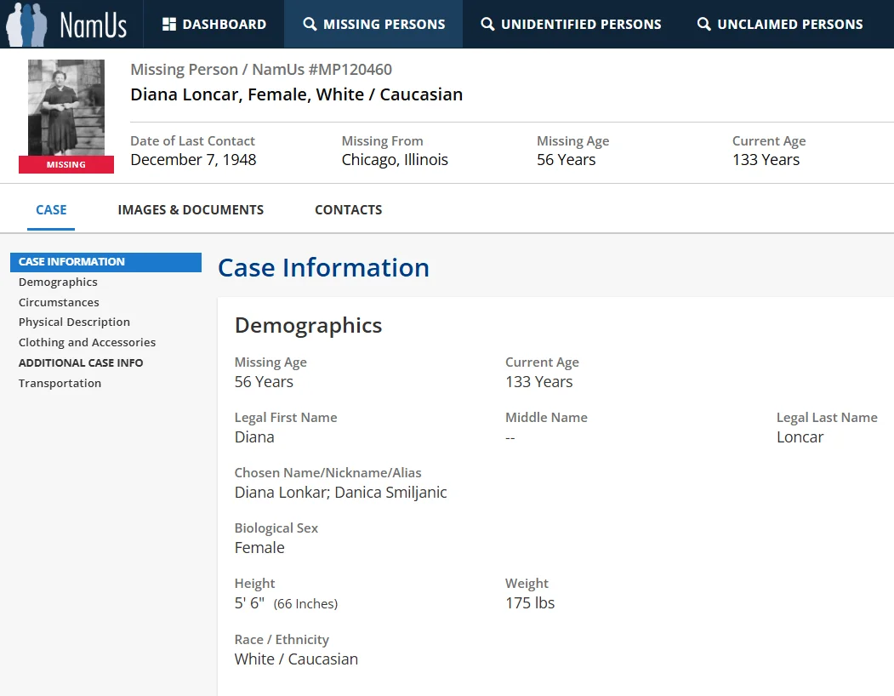Go to Transportation in the sidebar

click(x=60, y=384)
